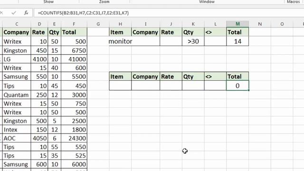This screenshot has height=171, width=304.
Task: Click Qty header in second criteria table
Action: 193,76
